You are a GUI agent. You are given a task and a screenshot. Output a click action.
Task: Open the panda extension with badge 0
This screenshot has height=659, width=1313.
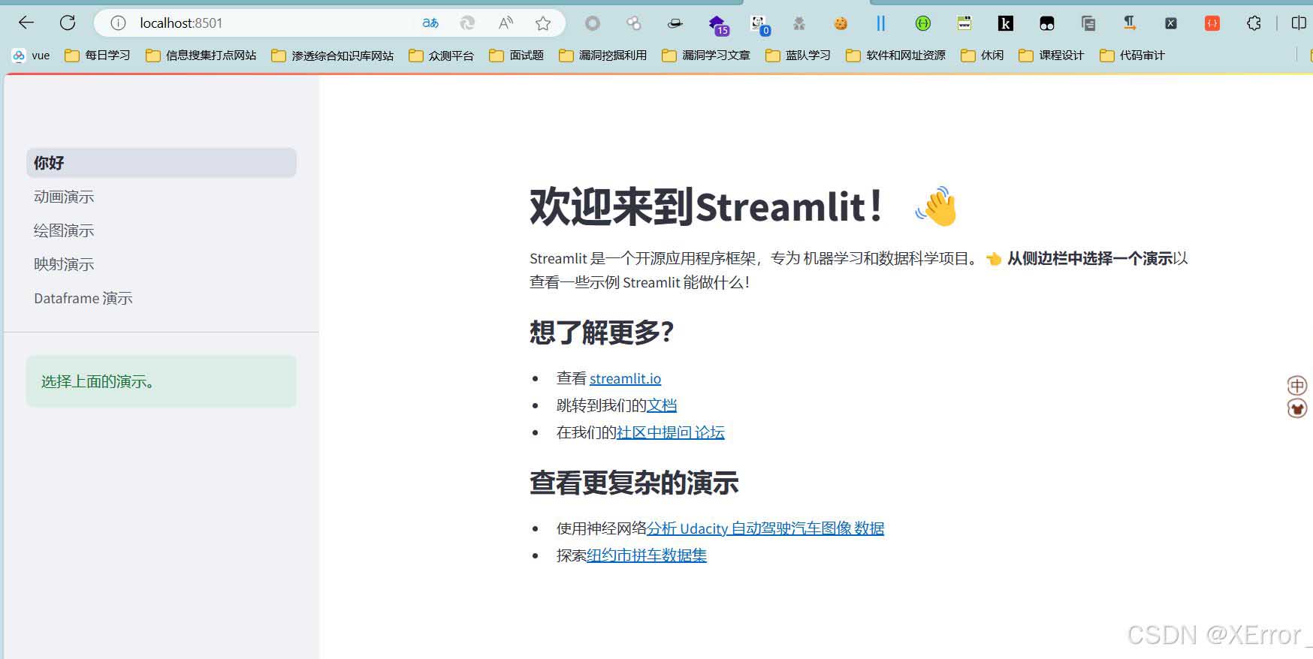click(x=760, y=25)
